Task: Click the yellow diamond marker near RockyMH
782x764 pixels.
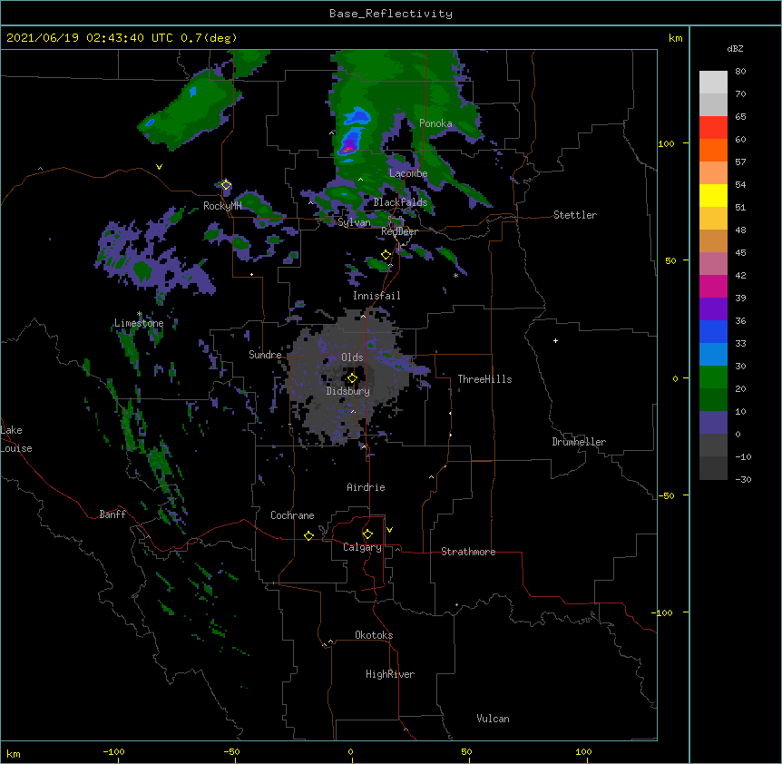Action: pos(226,185)
